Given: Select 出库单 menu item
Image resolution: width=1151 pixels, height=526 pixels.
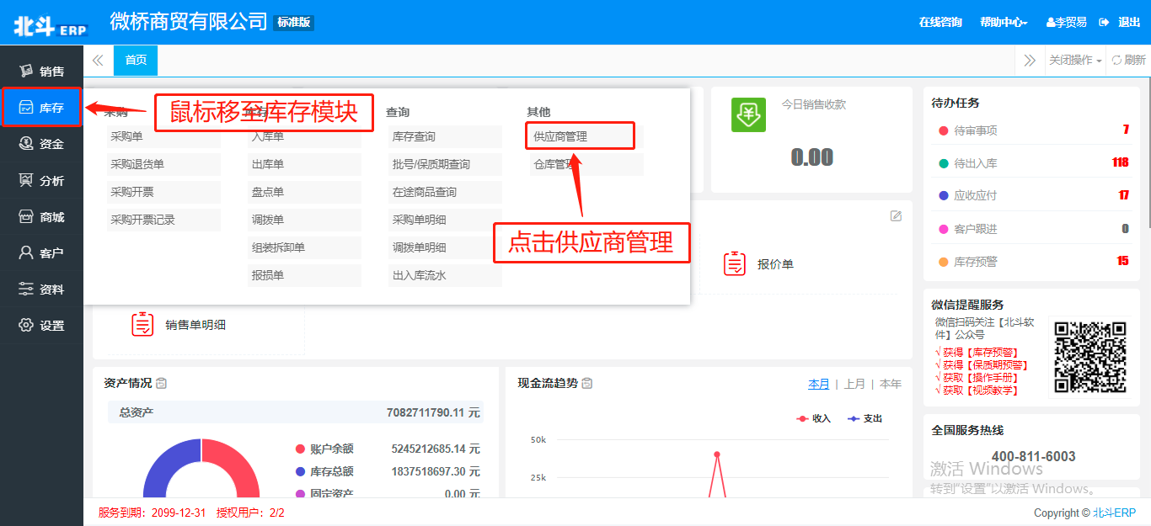Looking at the screenshot, I should tap(304, 164).
